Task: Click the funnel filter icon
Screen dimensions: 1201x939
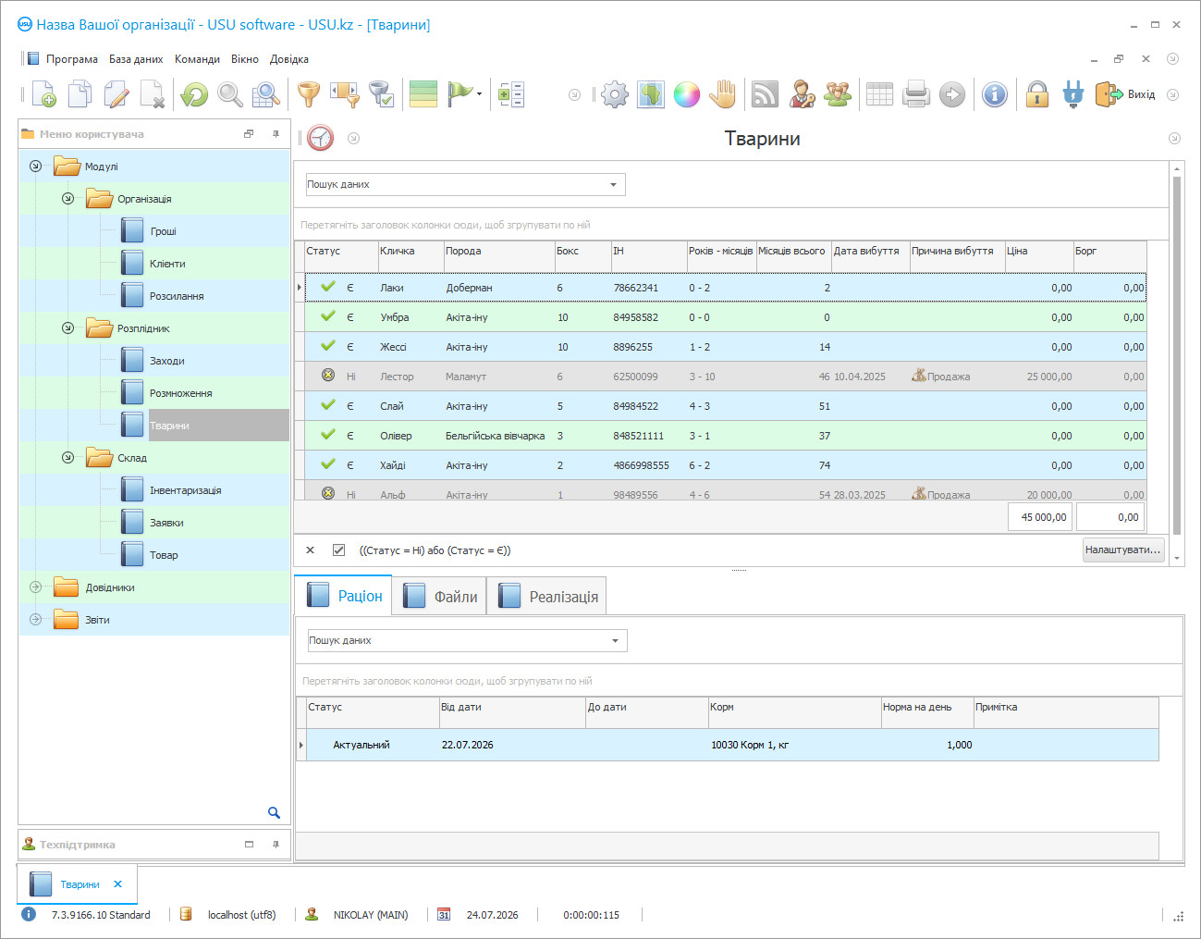Action: point(309,94)
